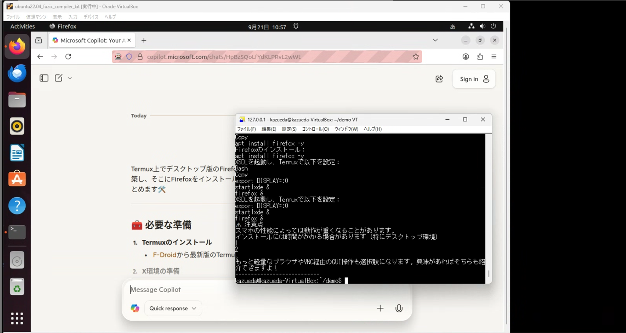
Task: Click the Firefox back arrow
Action: [x=40, y=57]
